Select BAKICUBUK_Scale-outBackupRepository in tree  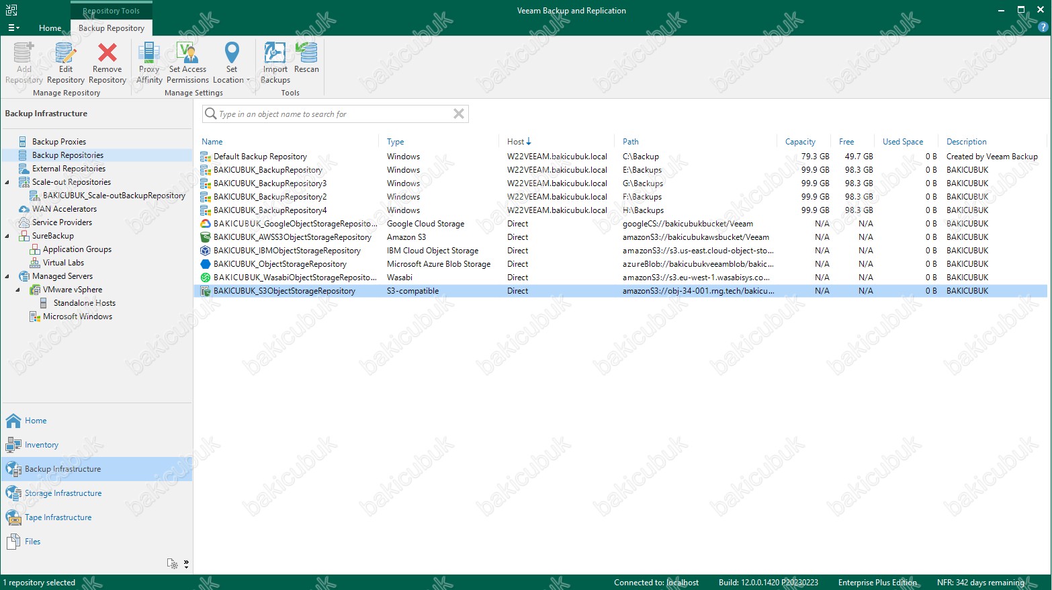pyautogui.click(x=114, y=196)
